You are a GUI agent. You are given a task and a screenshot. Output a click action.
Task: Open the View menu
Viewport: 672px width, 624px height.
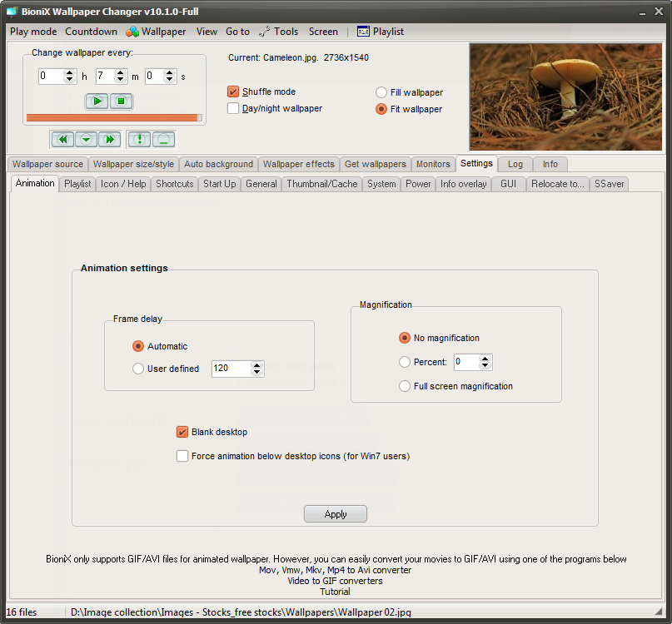click(207, 32)
